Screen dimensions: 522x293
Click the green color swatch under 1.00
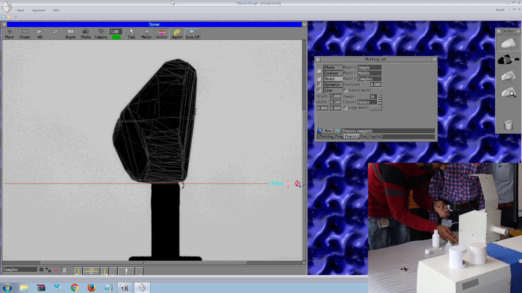pos(116,37)
